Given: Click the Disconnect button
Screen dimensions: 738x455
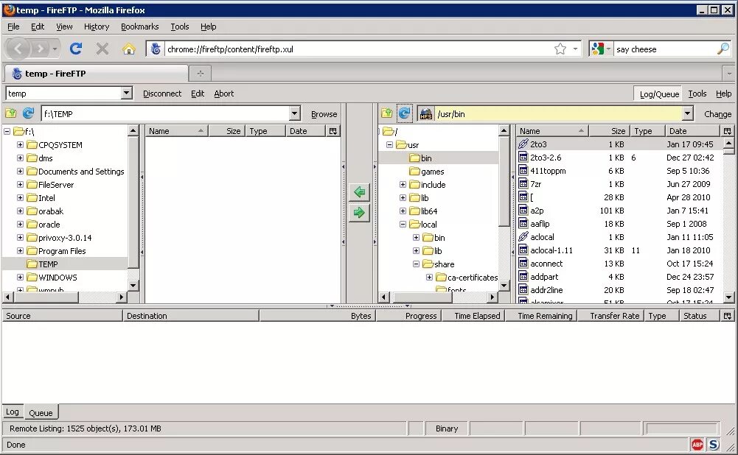Looking at the screenshot, I should [x=162, y=94].
